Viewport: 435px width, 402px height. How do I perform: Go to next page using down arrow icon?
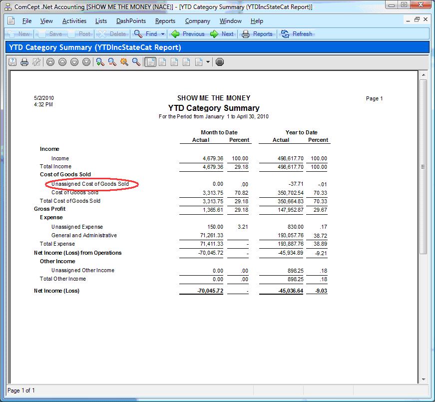74,62
